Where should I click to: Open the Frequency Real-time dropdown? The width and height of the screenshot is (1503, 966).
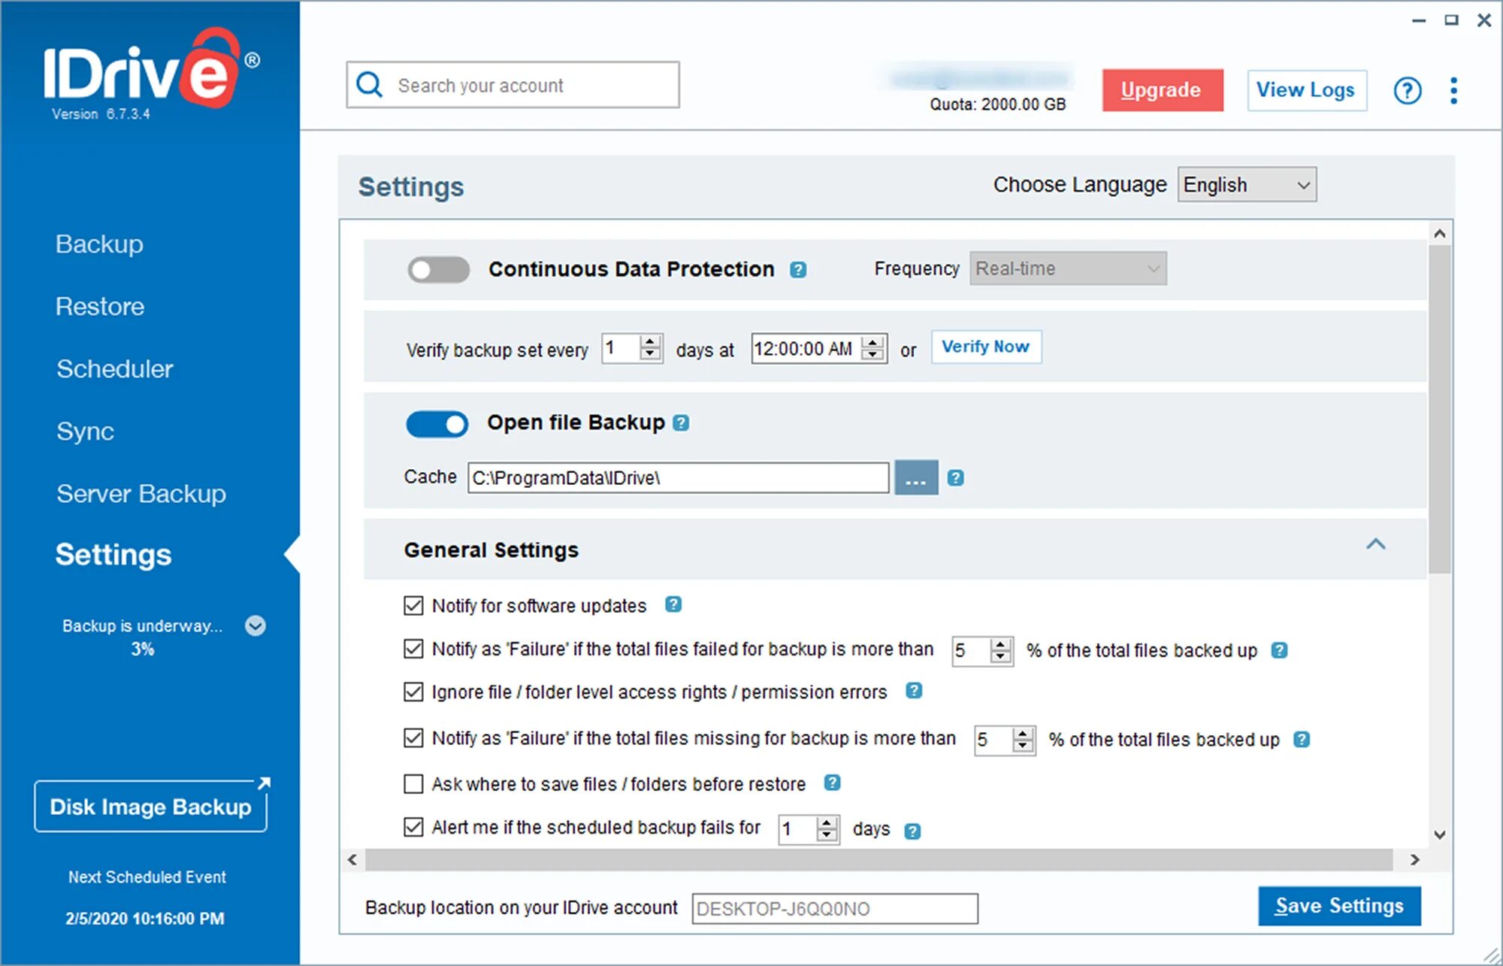1067,269
